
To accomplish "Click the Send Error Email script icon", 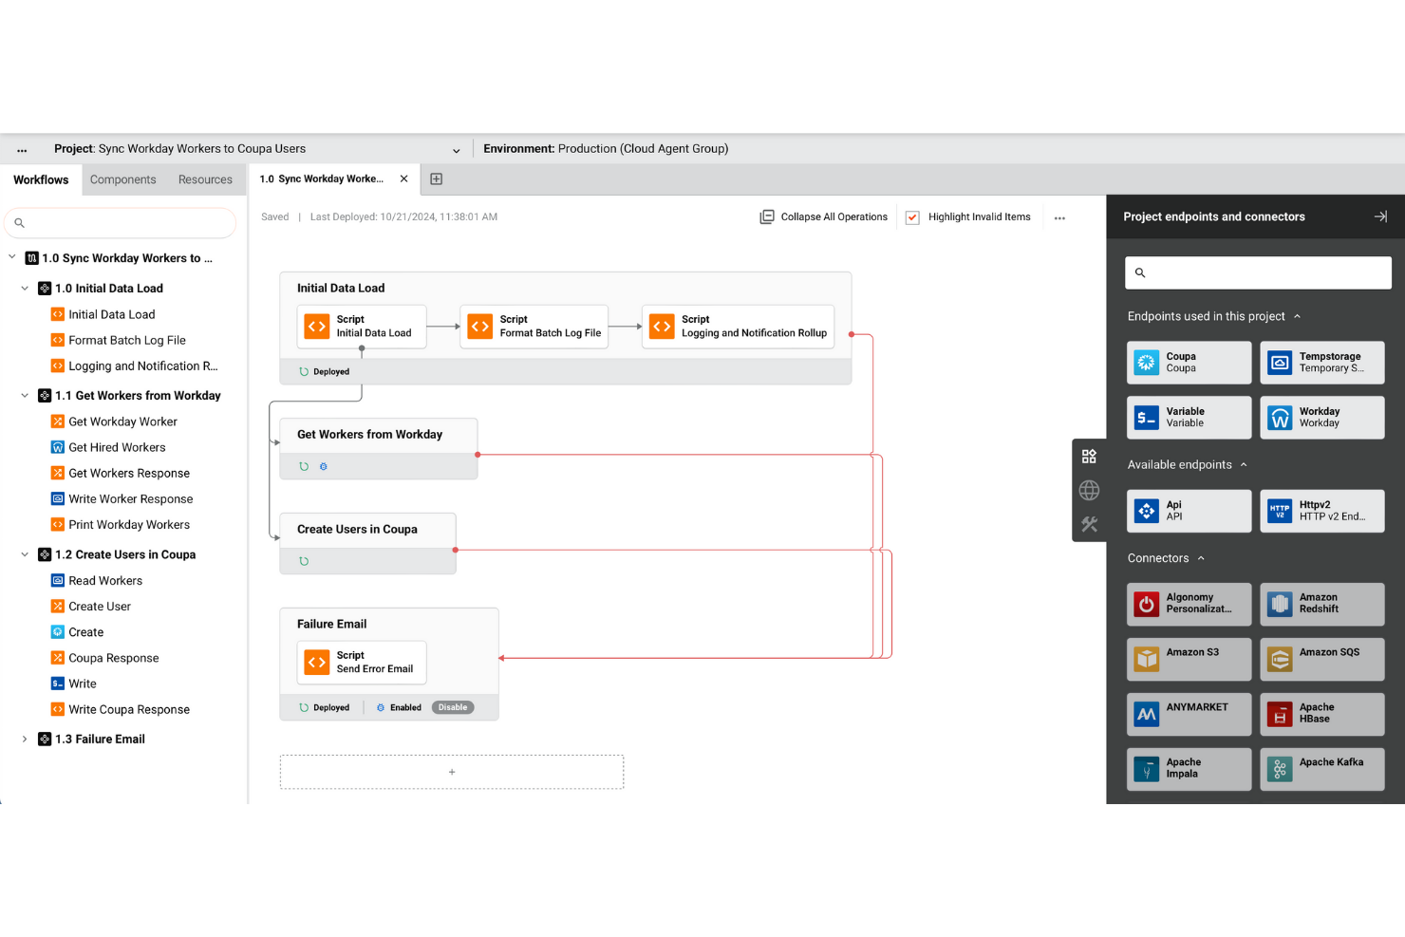I will (316, 662).
